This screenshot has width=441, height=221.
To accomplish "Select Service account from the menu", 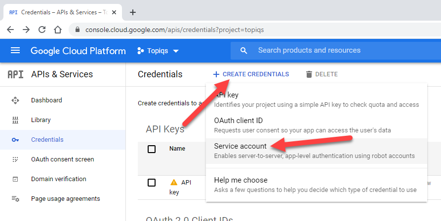I will click(x=241, y=146).
